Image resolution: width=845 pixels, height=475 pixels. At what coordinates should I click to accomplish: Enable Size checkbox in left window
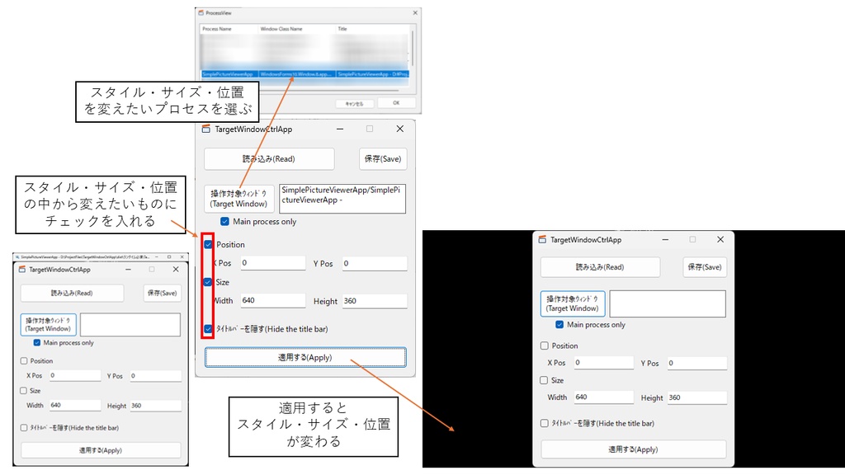tap(23, 390)
